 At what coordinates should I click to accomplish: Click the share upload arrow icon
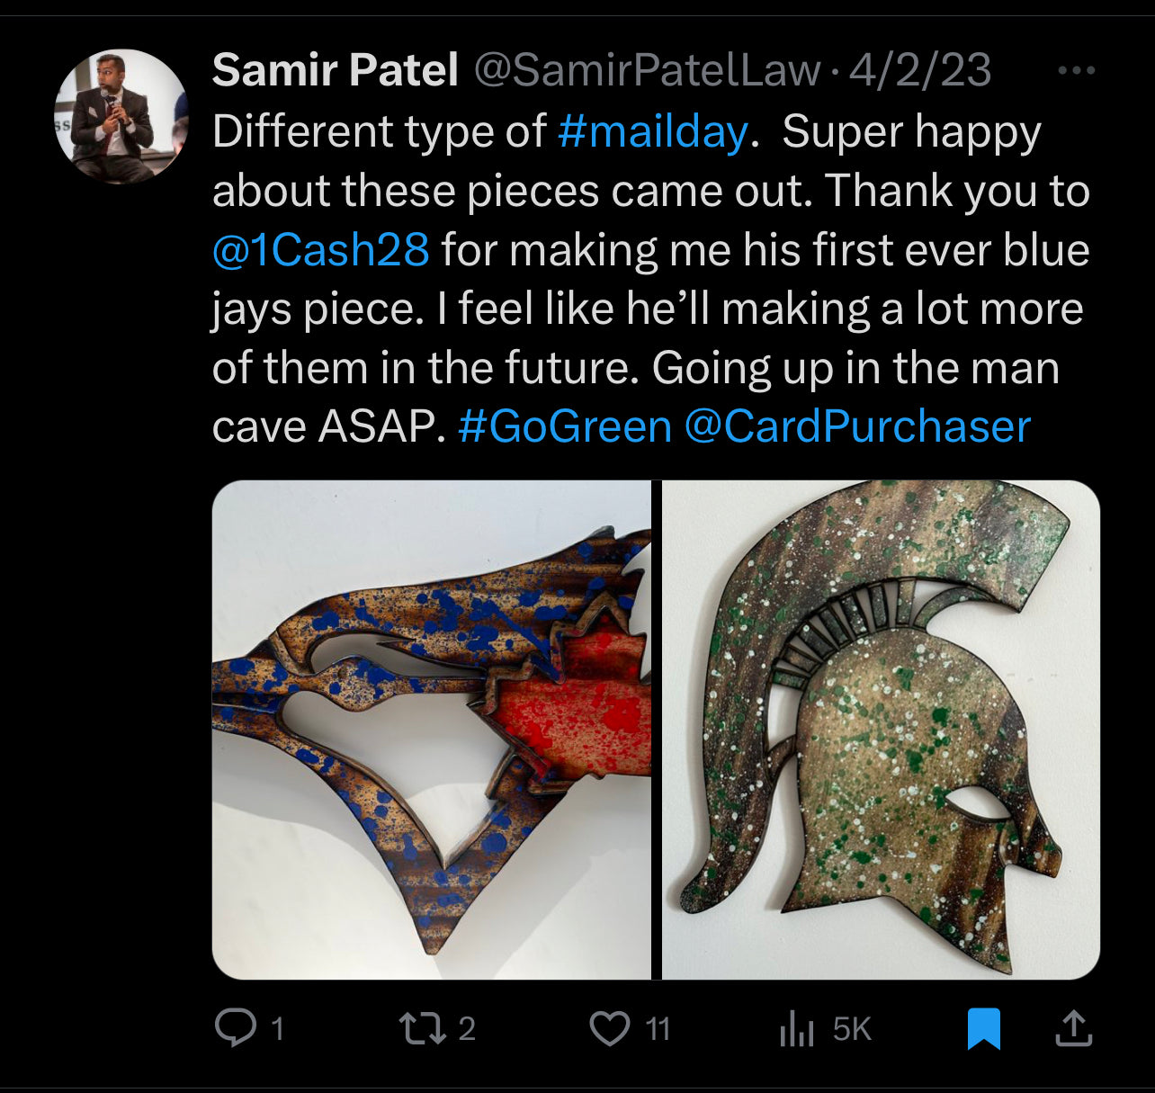[x=1072, y=1027]
